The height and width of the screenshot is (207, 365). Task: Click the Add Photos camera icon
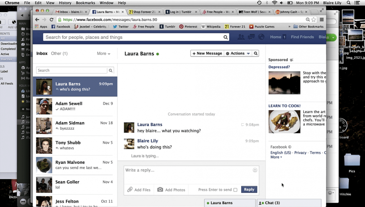coord(160,190)
